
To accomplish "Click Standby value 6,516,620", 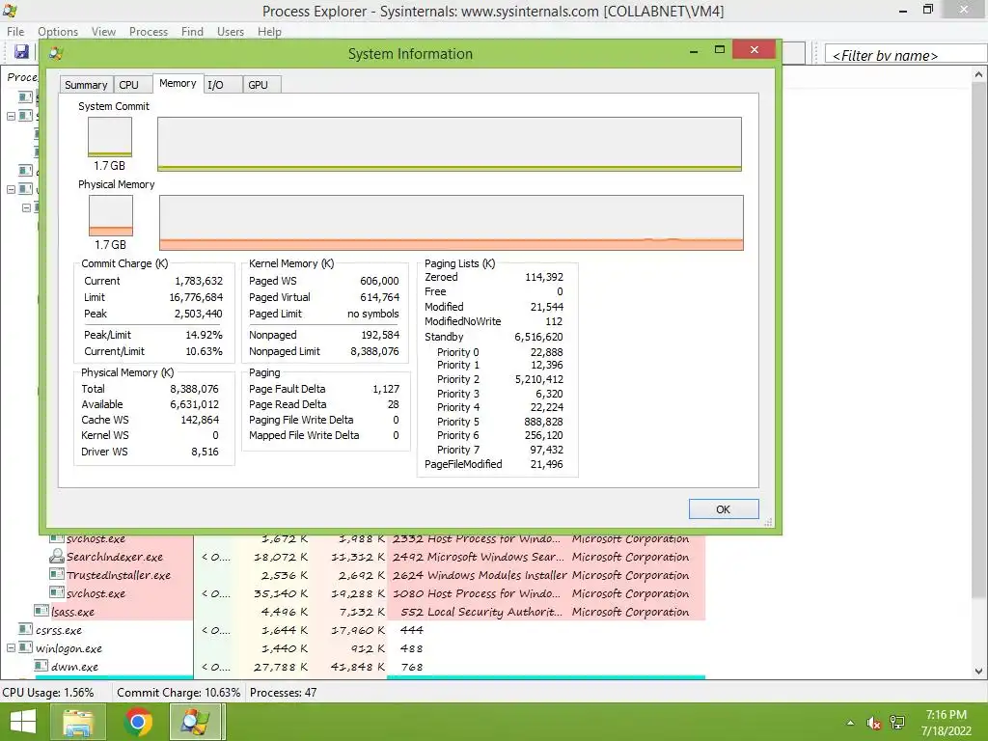I will click(x=538, y=337).
